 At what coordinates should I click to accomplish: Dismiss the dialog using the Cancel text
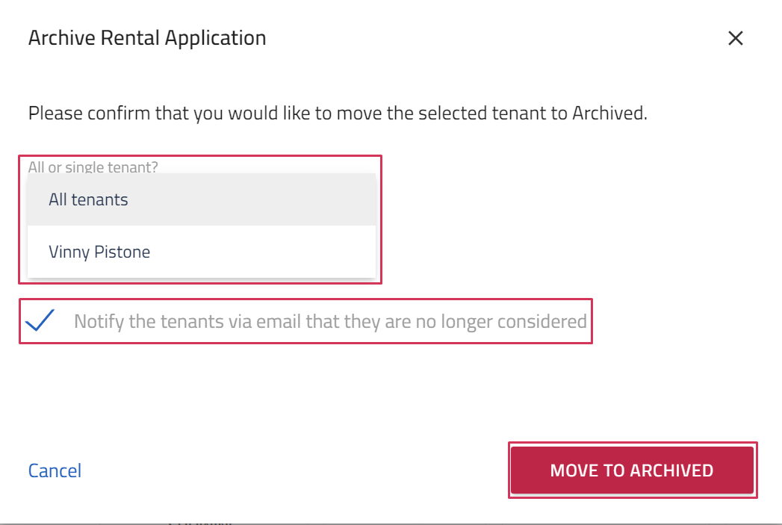55,470
